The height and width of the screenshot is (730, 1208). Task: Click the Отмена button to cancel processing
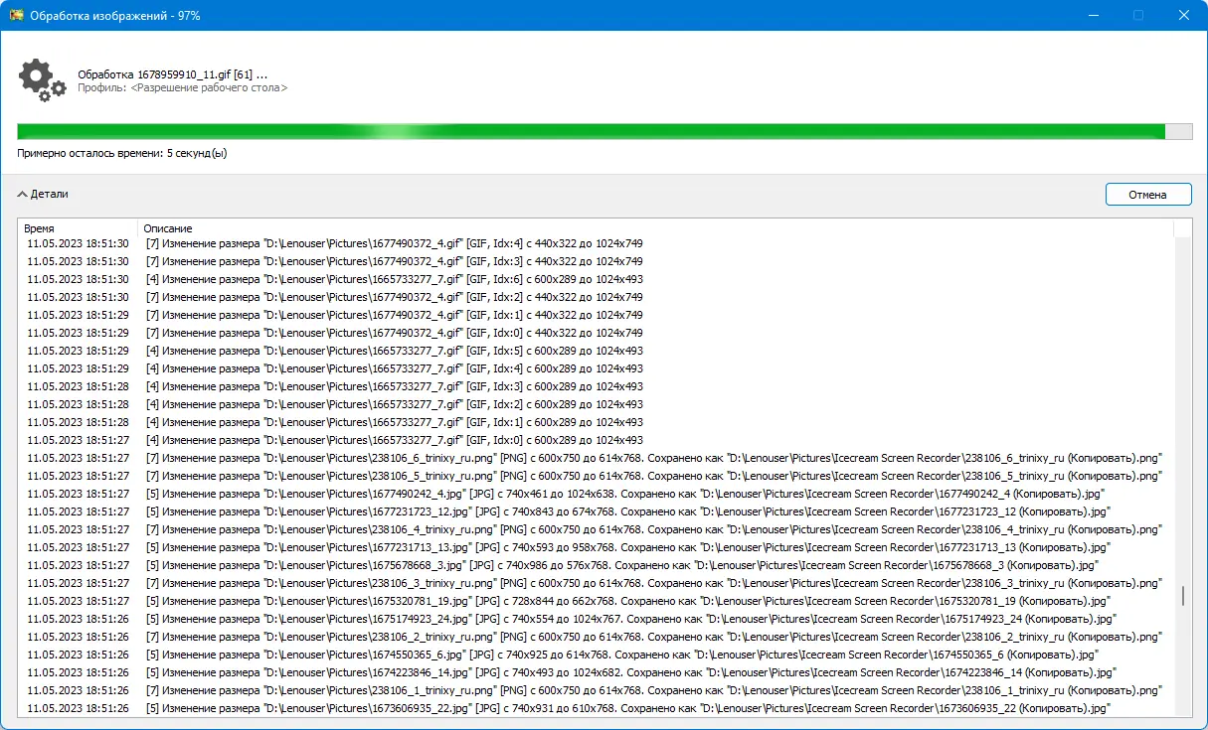pos(1148,195)
